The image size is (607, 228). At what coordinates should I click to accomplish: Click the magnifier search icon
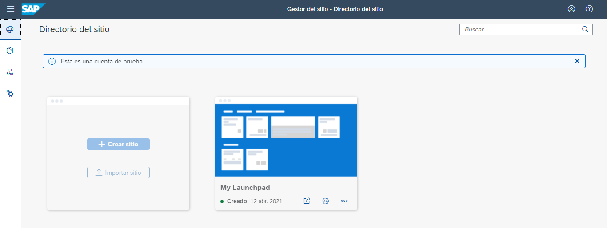point(585,29)
